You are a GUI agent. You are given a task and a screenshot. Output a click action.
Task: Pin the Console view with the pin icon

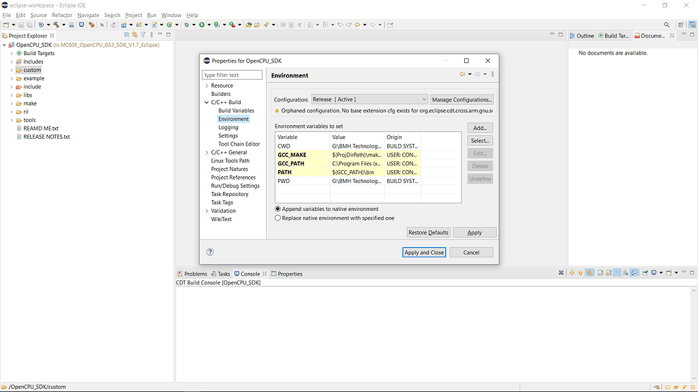634,274
